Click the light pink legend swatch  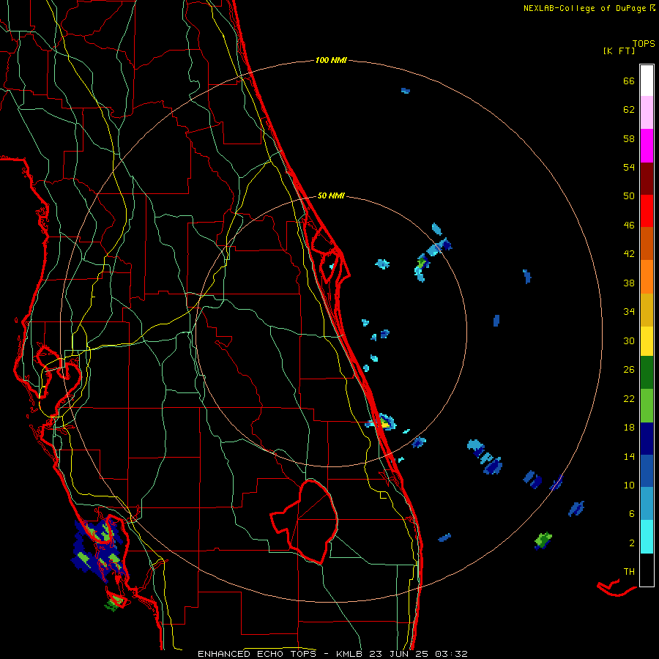point(647,113)
